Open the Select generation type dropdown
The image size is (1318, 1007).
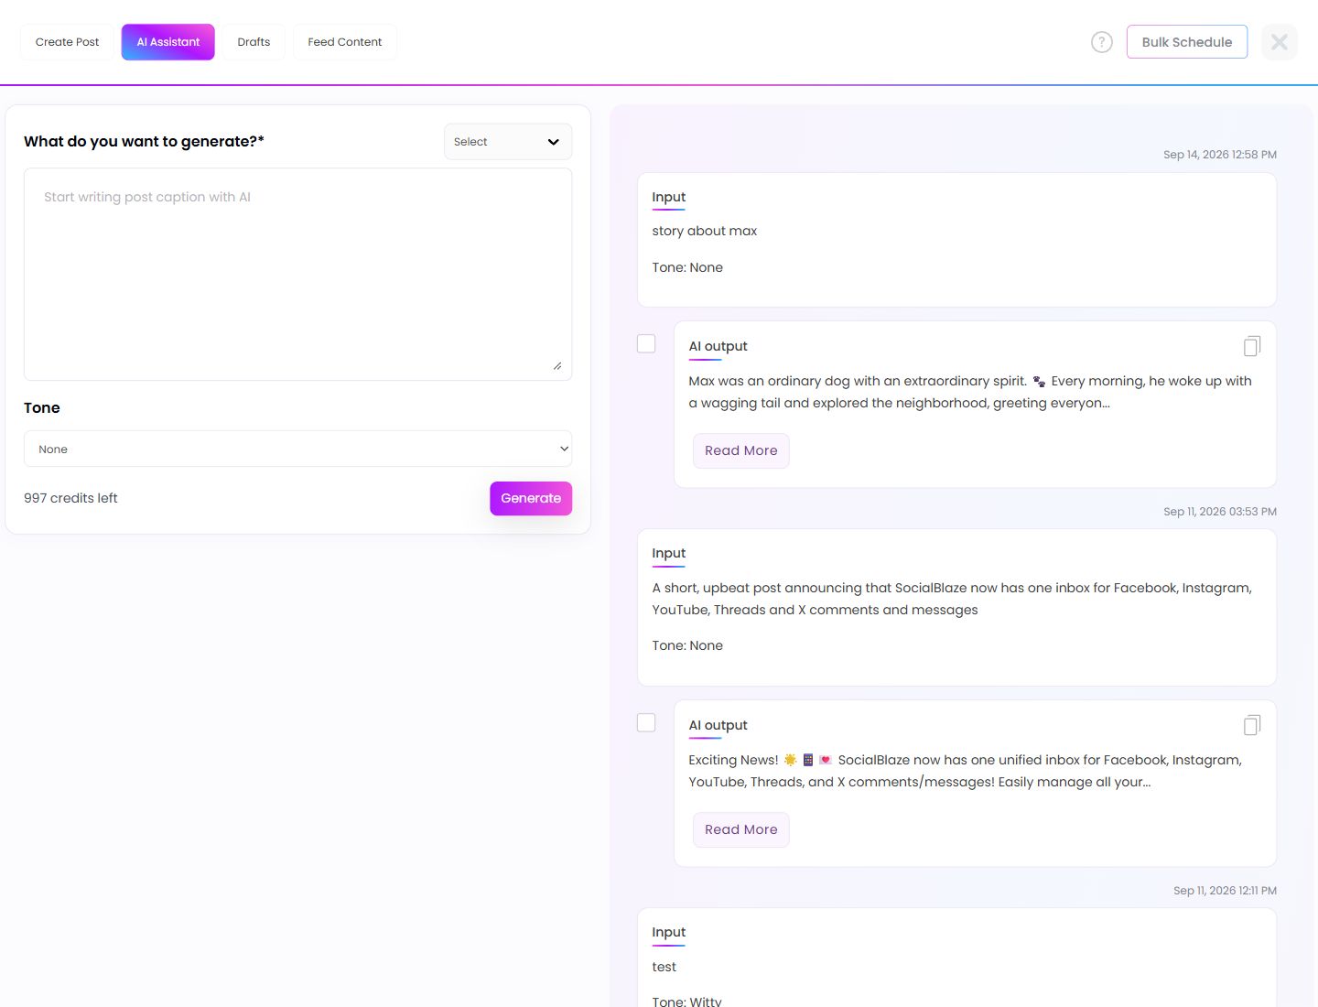click(508, 142)
